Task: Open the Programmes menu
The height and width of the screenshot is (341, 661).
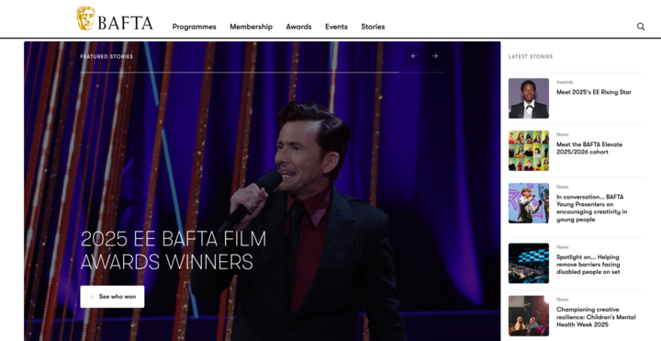Action: [195, 27]
